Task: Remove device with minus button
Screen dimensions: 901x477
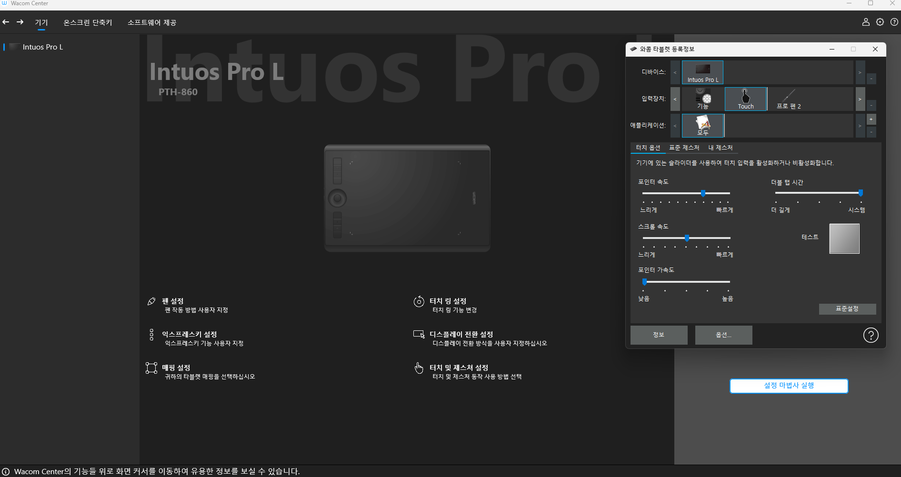Action: (871, 78)
